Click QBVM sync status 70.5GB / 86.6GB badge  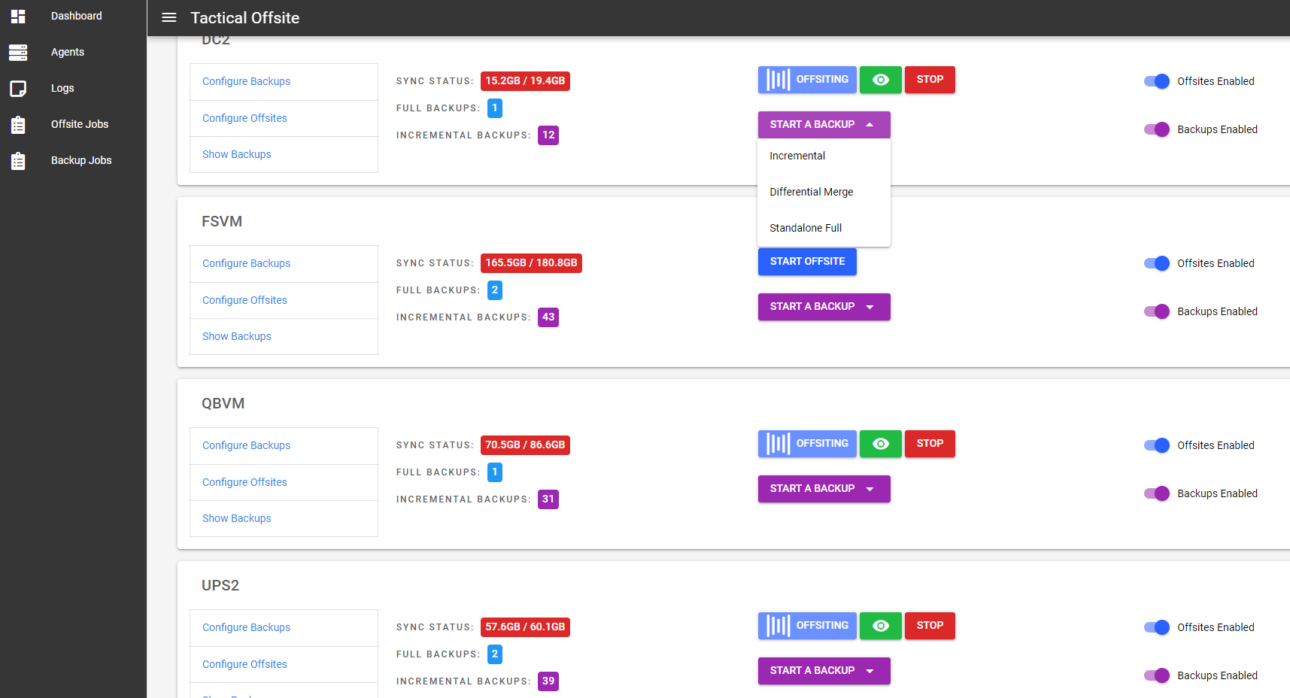[525, 445]
